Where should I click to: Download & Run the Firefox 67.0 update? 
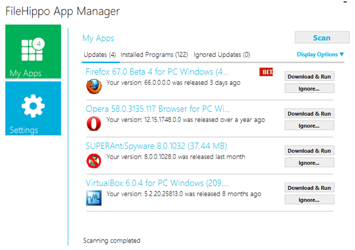[x=309, y=76]
